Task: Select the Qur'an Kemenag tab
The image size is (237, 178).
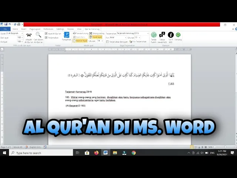Action: [92, 29]
